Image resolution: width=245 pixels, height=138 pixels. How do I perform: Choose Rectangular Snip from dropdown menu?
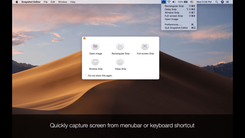(x=174, y=6)
